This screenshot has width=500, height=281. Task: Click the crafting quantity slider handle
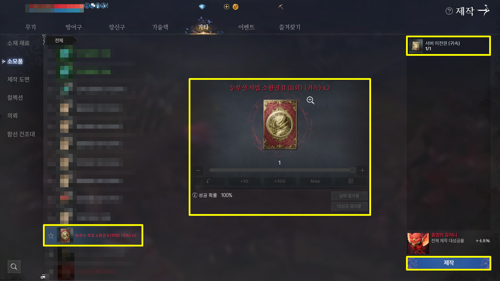tap(353, 170)
